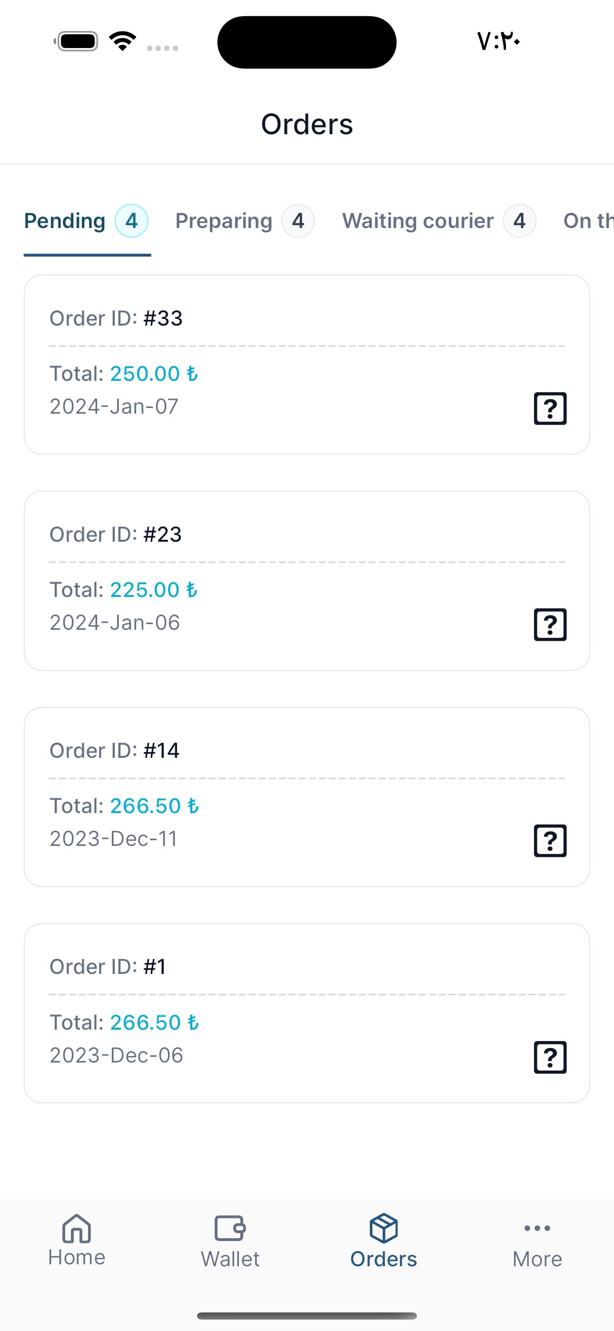The image size is (614, 1331).
Task: Switch to the Preparing tab
Action: [x=245, y=221]
